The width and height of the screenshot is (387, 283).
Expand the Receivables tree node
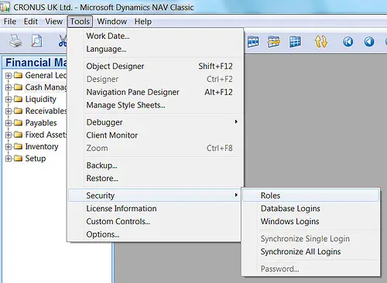tap(9, 111)
